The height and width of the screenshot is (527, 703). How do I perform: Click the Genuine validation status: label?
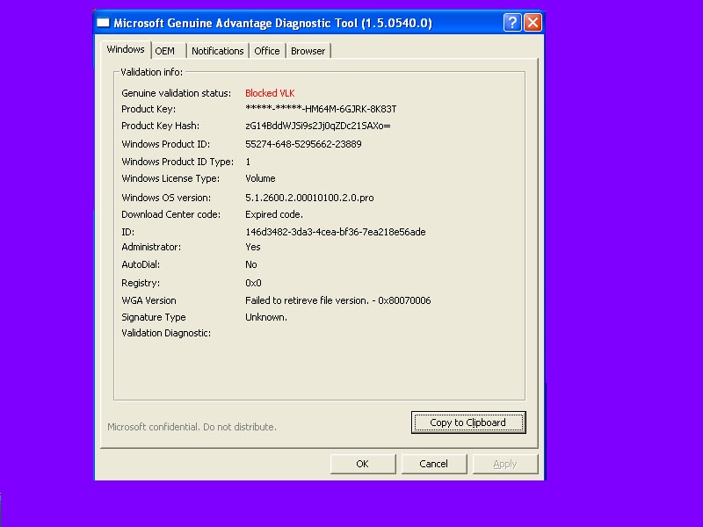(x=177, y=93)
